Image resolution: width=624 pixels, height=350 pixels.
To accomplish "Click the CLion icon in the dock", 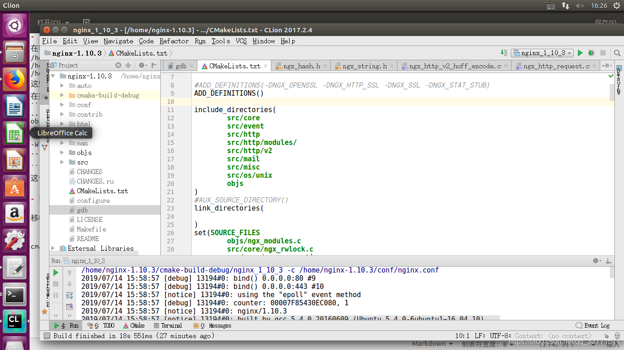I will pos(15,322).
